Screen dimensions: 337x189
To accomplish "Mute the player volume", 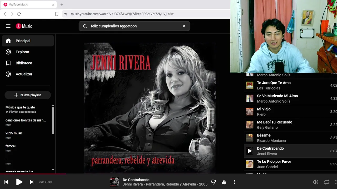I will pos(315,182).
